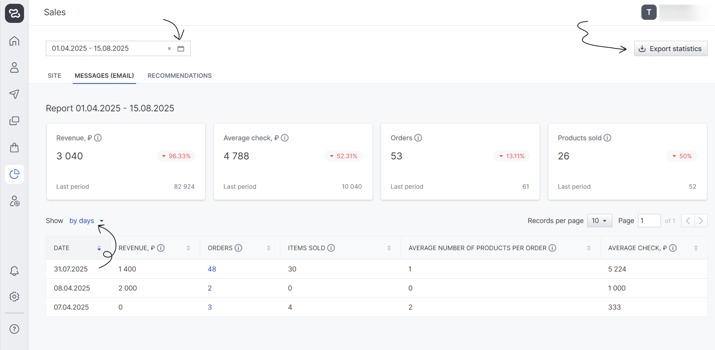Click the Revenue card info icon
Screen dimensions: 715x350
click(98, 138)
